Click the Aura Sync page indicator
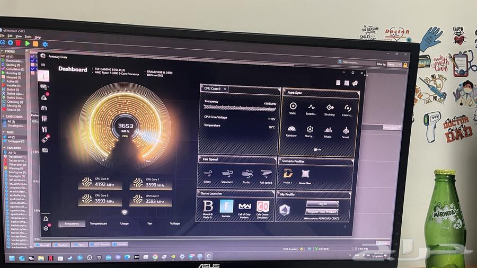The height and width of the screenshot is (268, 477). tap(317, 149)
